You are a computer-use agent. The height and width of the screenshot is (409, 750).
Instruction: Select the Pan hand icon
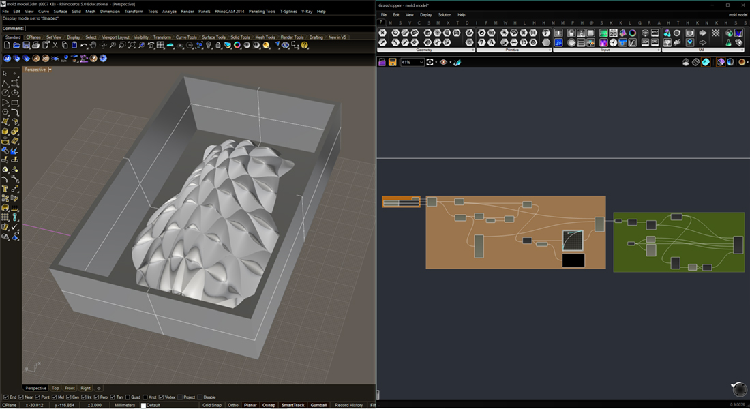click(x=93, y=45)
